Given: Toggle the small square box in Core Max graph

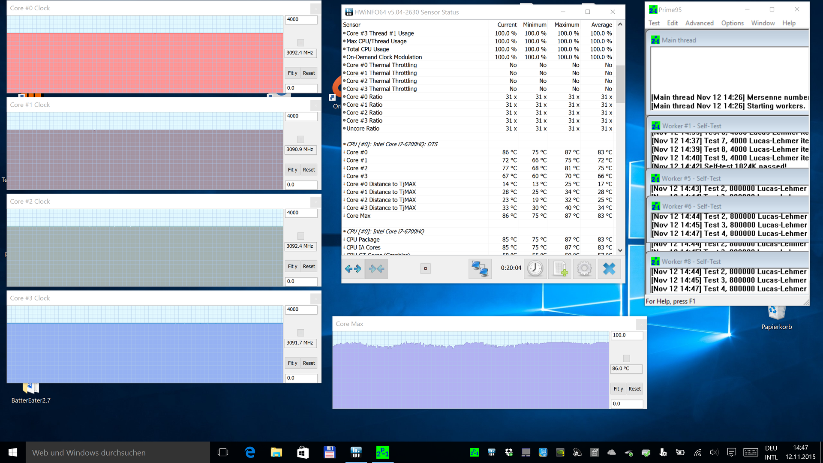Looking at the screenshot, I should click(x=626, y=358).
